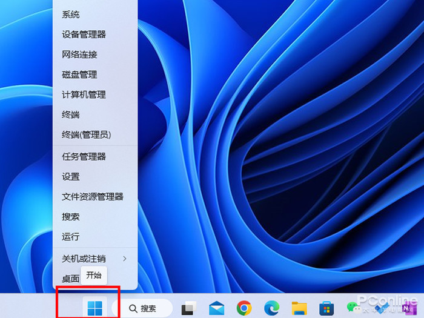The width and height of the screenshot is (424, 318).
Task: Launch the Mail app from taskbar
Action: [x=217, y=308]
